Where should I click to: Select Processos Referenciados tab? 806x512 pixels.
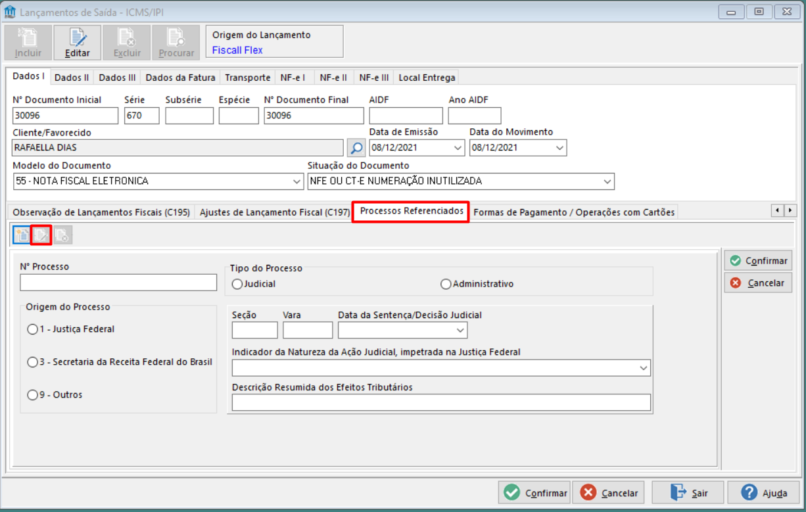coord(412,212)
